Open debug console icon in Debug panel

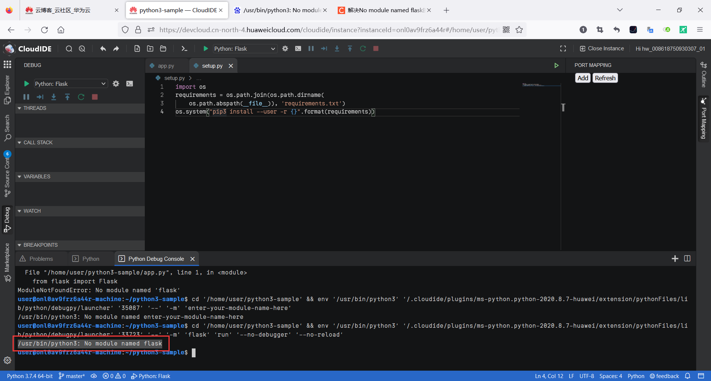(x=130, y=84)
